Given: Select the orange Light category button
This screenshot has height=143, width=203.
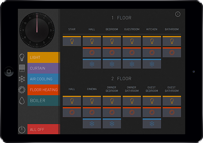Looking at the screenshot, I should [x=44, y=58].
